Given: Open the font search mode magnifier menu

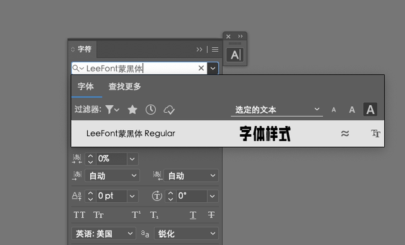Looking at the screenshot, I should click(78, 68).
